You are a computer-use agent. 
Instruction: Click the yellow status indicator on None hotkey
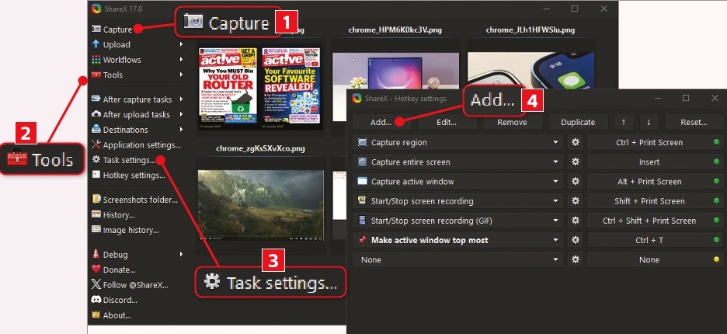click(x=716, y=259)
